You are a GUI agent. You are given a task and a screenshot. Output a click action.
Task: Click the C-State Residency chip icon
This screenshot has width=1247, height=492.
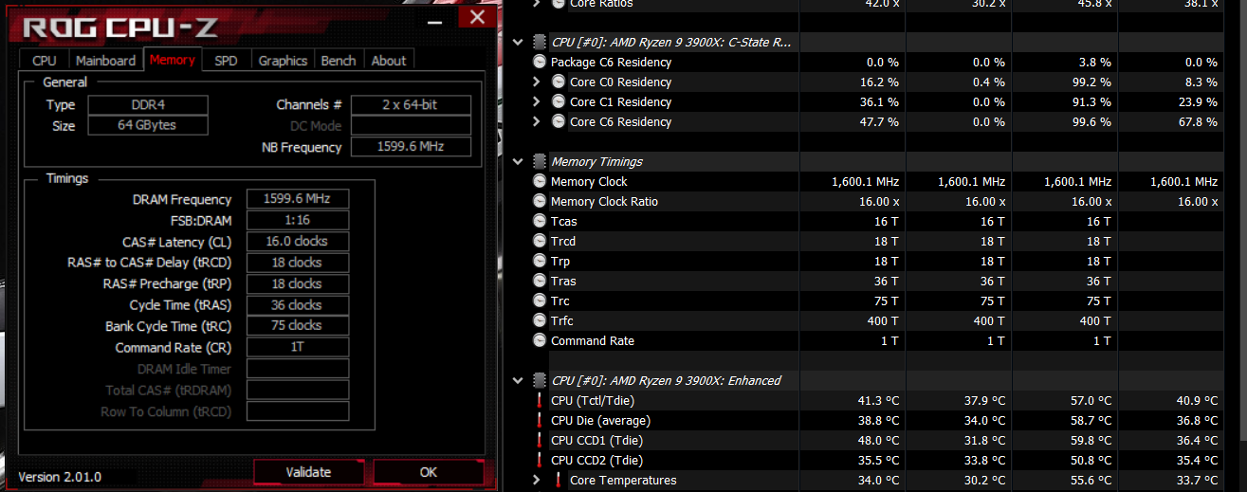pos(540,42)
